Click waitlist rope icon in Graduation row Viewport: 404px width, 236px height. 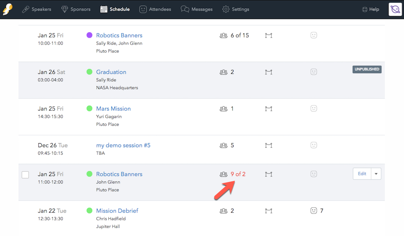tap(268, 72)
